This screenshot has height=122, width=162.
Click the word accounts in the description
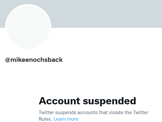(88, 113)
